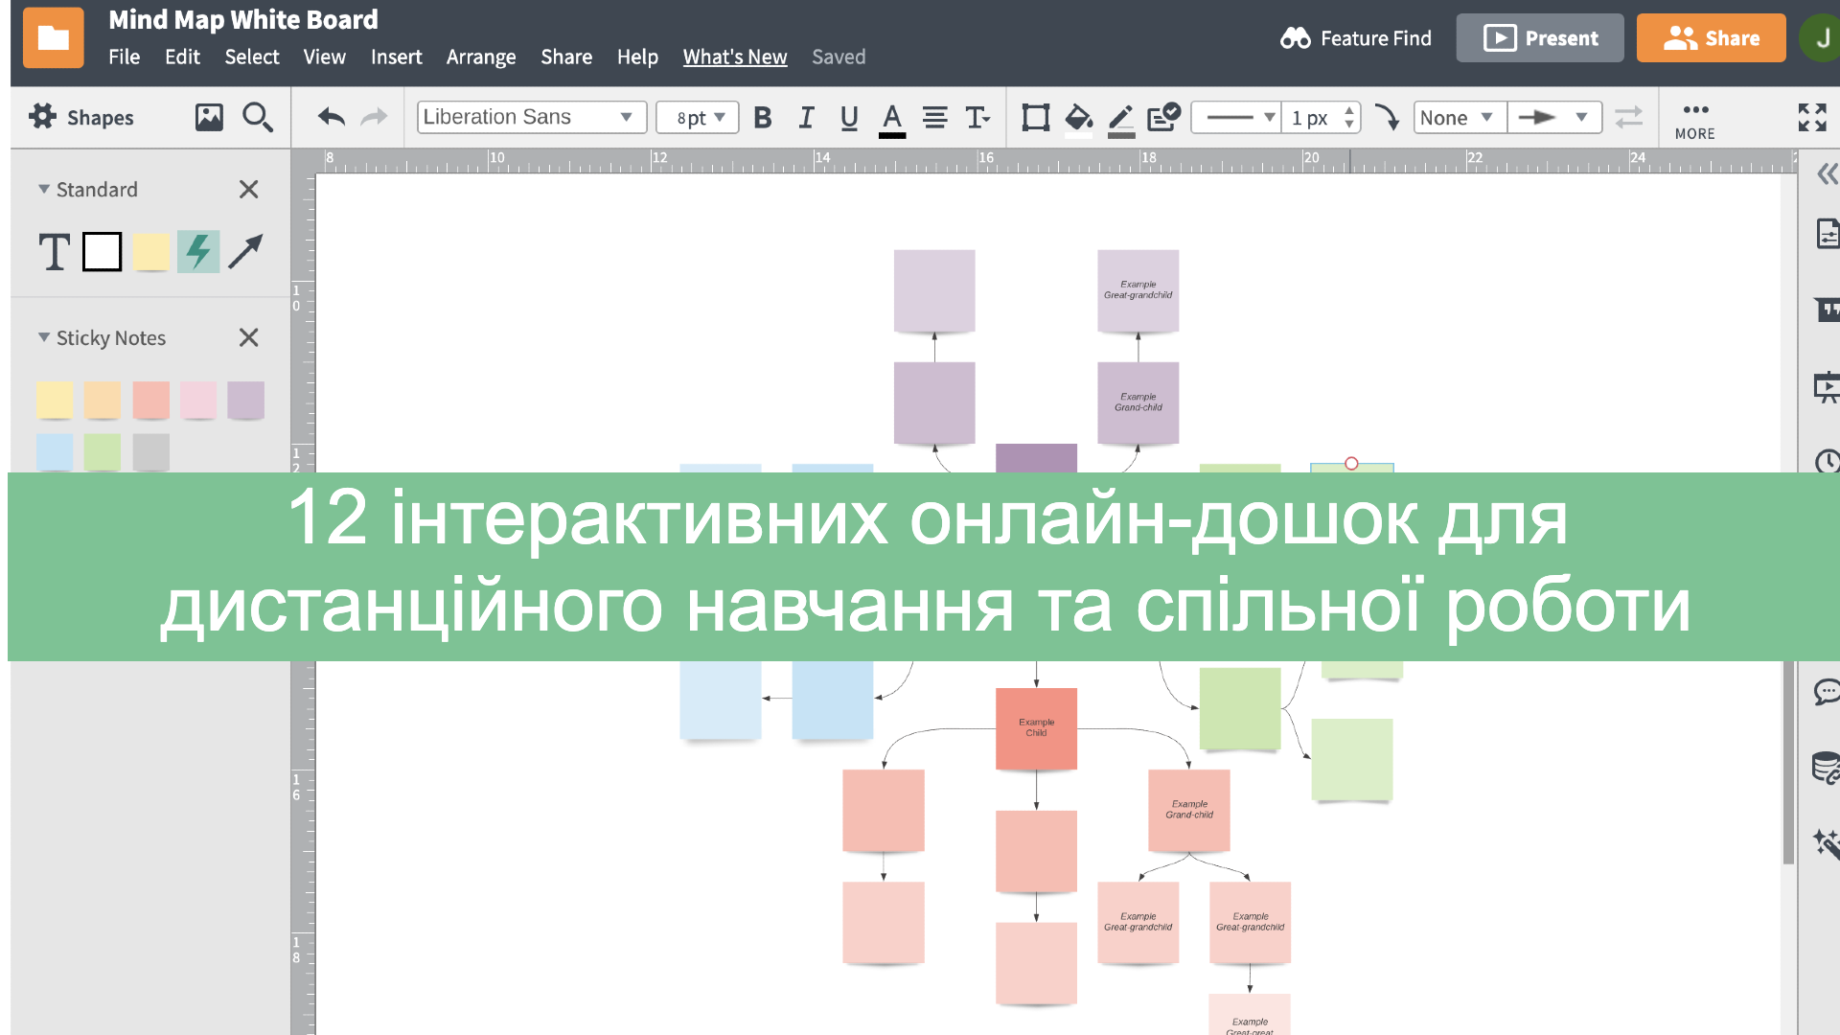
Task: Click the yellow sticky note color swatch
Action: coord(56,397)
